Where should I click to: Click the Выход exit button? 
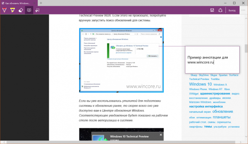coord(232,10)
